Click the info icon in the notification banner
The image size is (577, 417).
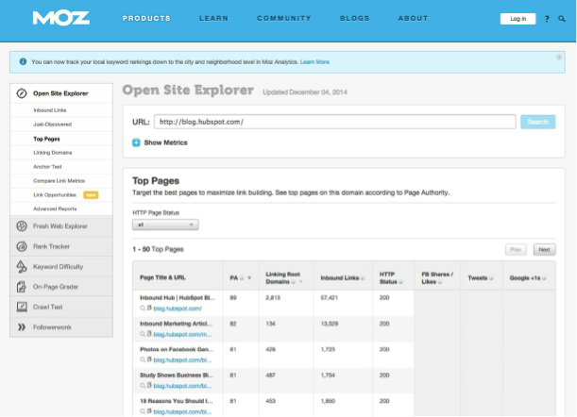coord(23,61)
